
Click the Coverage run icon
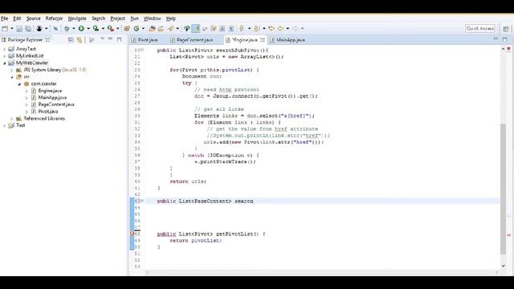[x=96, y=29]
